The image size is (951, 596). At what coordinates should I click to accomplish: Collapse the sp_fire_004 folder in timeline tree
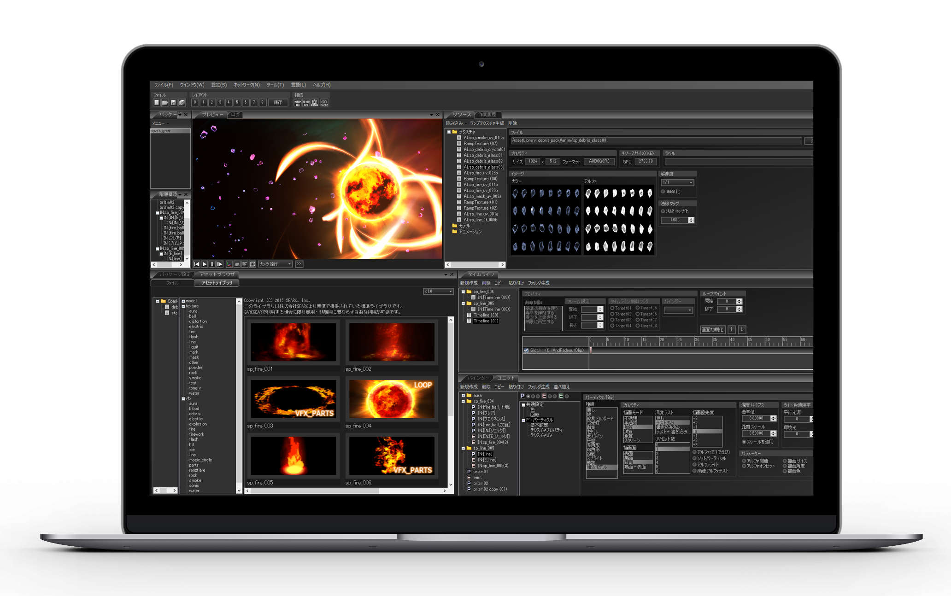[x=463, y=292]
